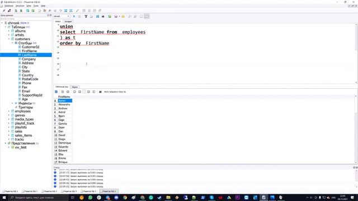Click the Format SQL 'T' icon

pyautogui.click(x=86, y=16)
